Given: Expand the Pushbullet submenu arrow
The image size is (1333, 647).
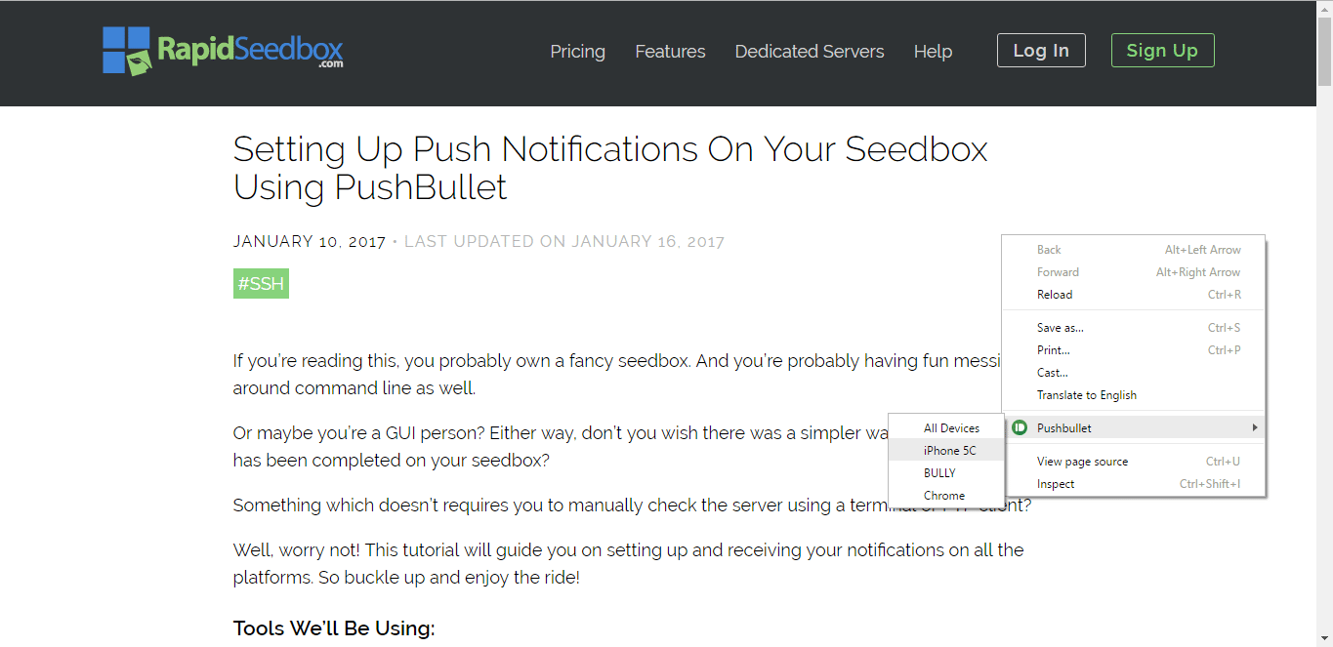Looking at the screenshot, I should point(1254,427).
